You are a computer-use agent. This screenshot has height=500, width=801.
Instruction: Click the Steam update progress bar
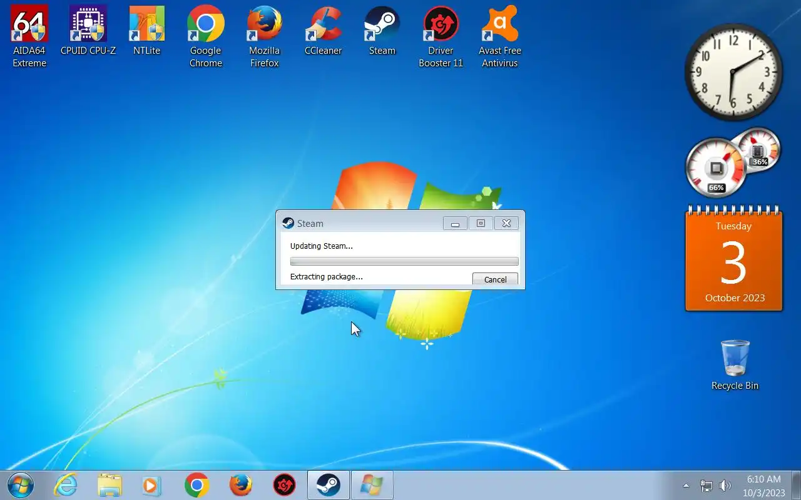(x=404, y=261)
